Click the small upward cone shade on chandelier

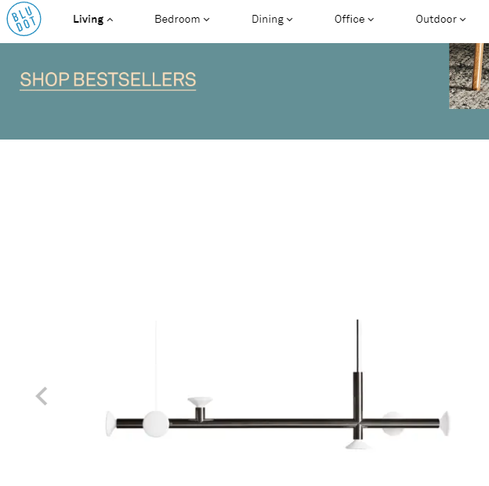[x=200, y=401]
